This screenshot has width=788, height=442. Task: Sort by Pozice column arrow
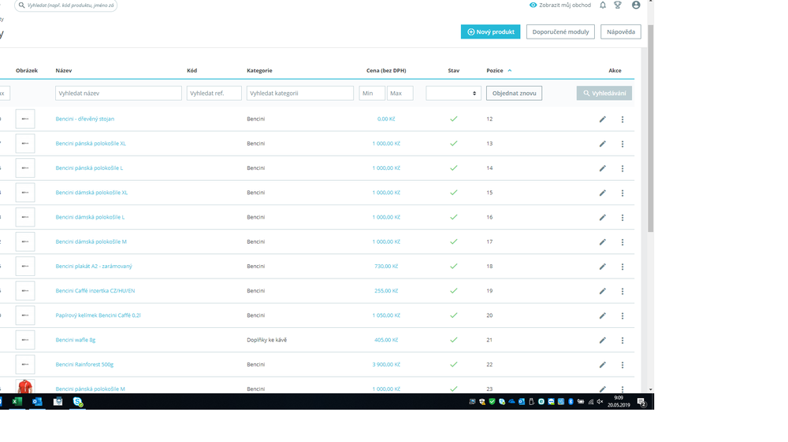(510, 71)
